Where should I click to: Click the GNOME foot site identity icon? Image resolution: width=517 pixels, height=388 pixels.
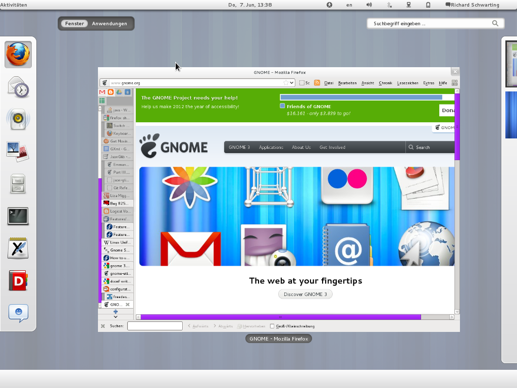coord(105,83)
